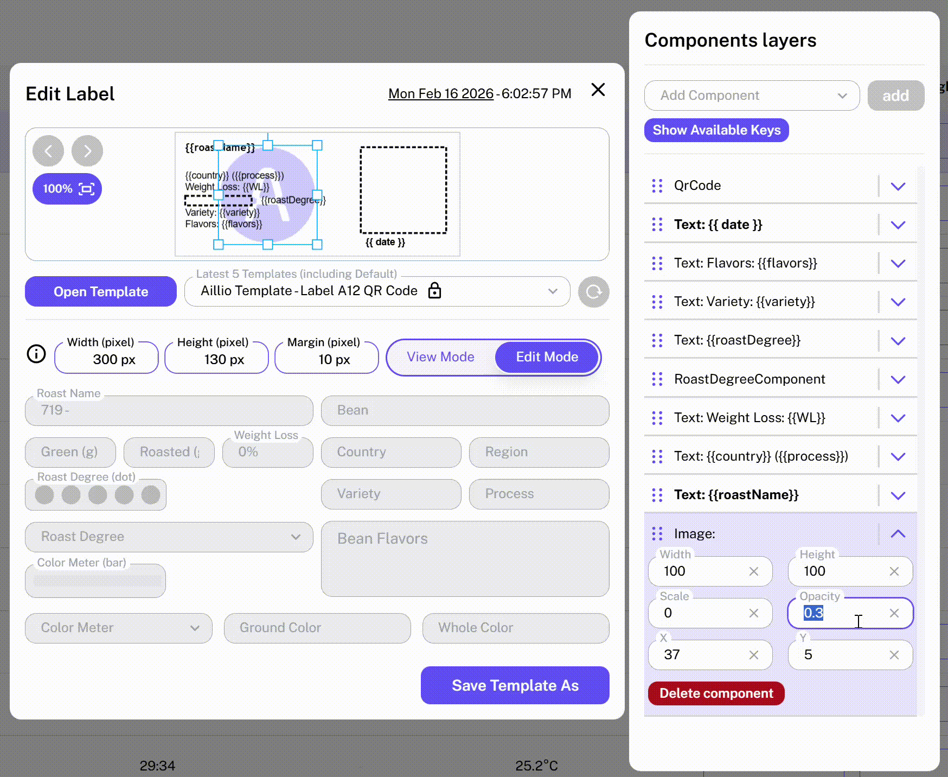Click the next label arrow button
948x777 pixels.
(x=87, y=151)
